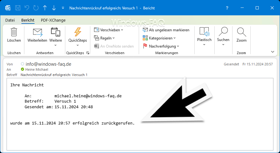Image resolution: width=280 pixels, height=153 pixels.
Task: Click recipient name Heine Michael
Action: pyautogui.click(x=37, y=69)
